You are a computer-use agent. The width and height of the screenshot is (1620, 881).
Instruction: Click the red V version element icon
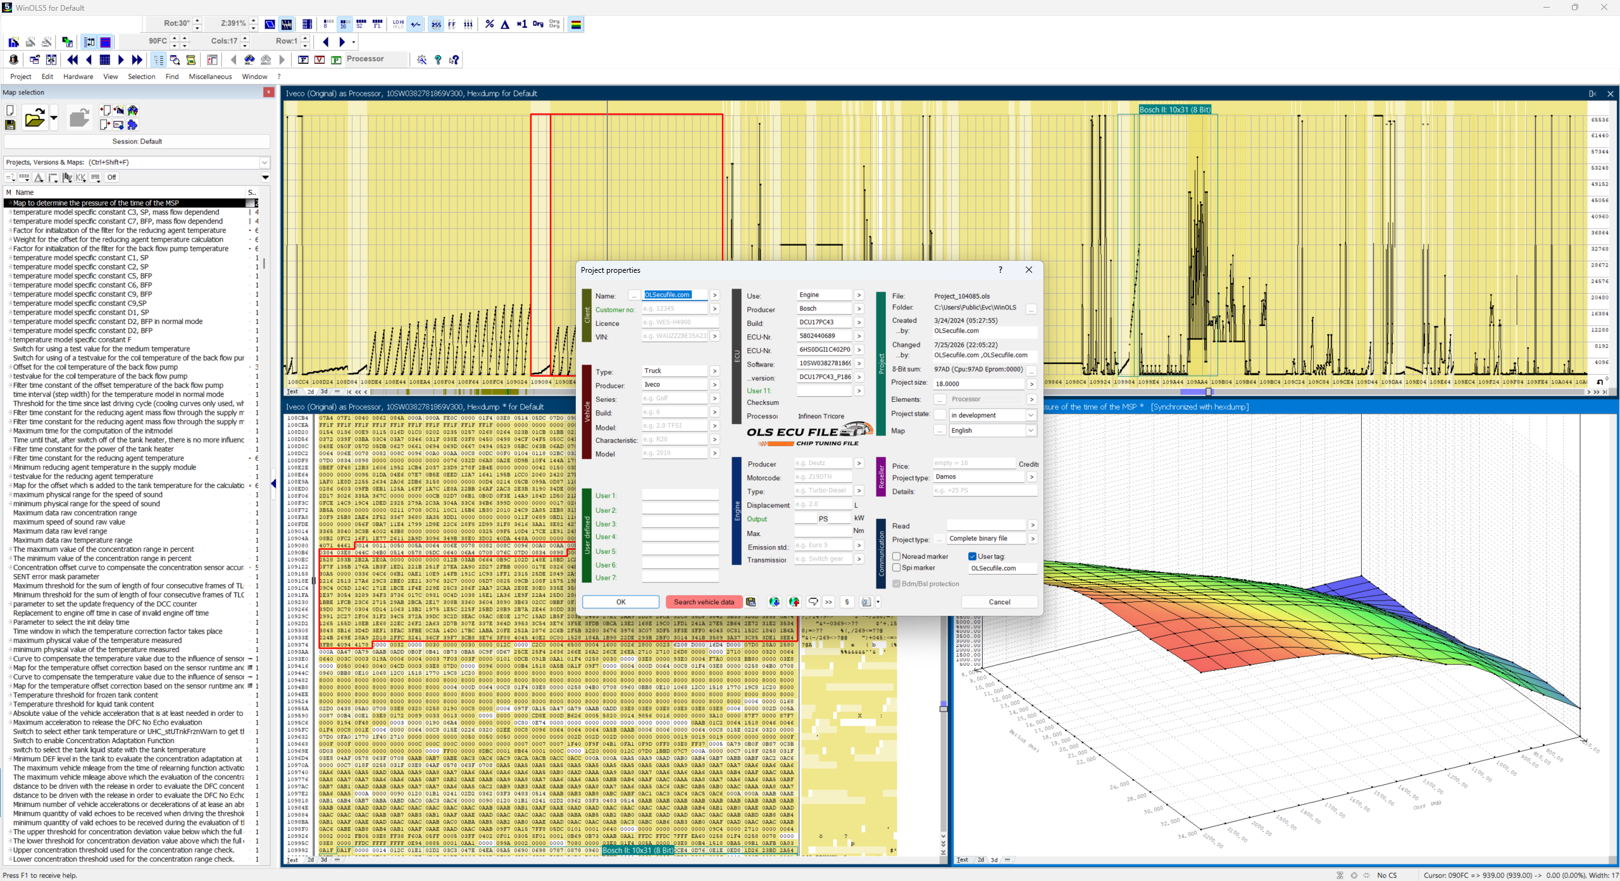coord(320,59)
